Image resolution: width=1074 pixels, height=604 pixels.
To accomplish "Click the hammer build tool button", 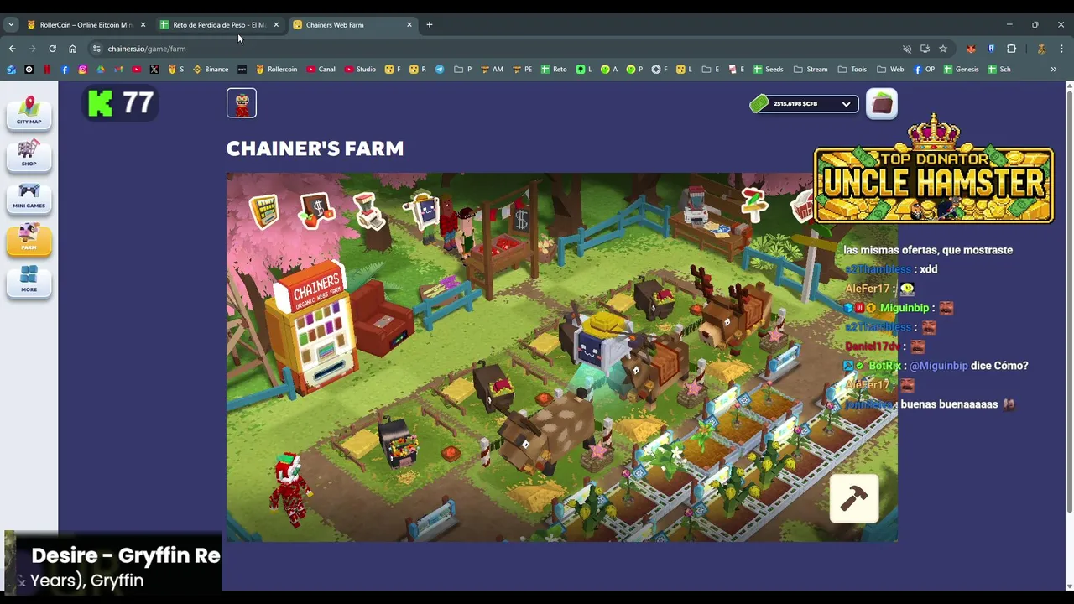I will click(854, 499).
